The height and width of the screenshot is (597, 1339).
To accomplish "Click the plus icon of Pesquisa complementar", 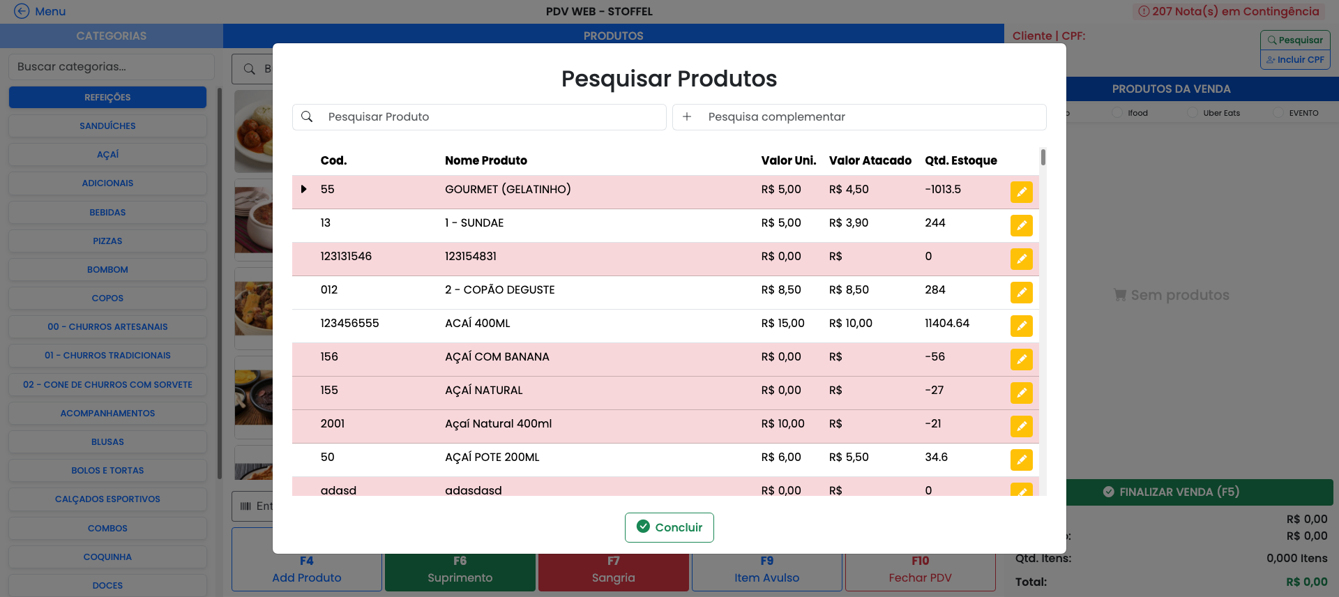I will [x=687, y=116].
